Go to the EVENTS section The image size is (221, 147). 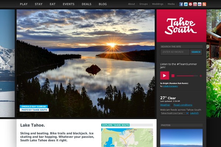click(x=69, y=4)
